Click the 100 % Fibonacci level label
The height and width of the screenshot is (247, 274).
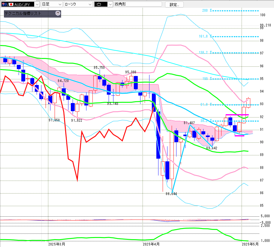click(207, 79)
